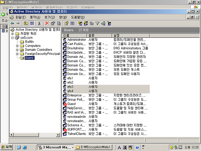Sort list by 종류 column header
The image size is (201, 151).
coord(99,36)
